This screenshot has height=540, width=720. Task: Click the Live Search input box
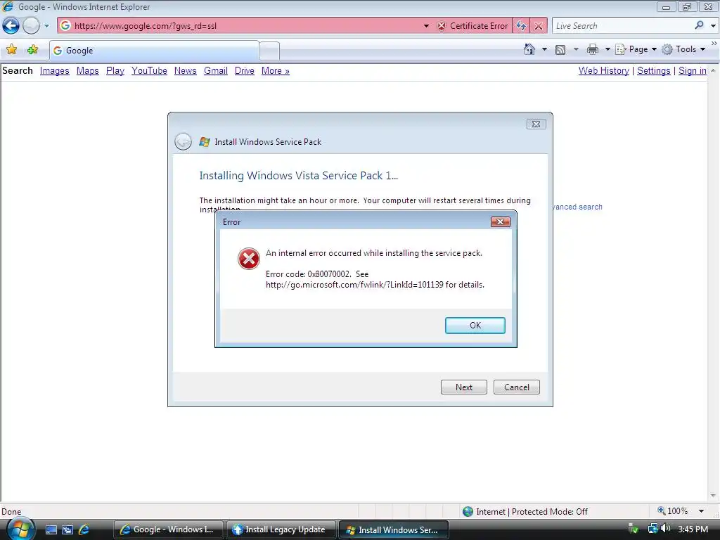point(622,26)
